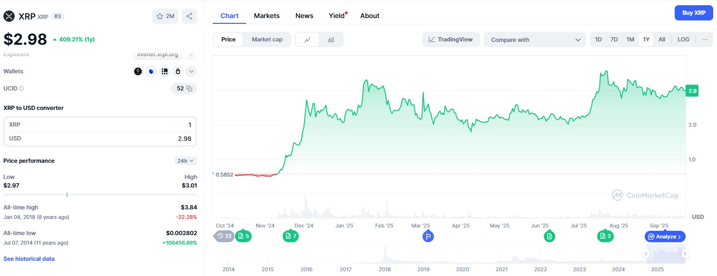
Task: Click the -22.28% from ATH text
Action: point(187,217)
